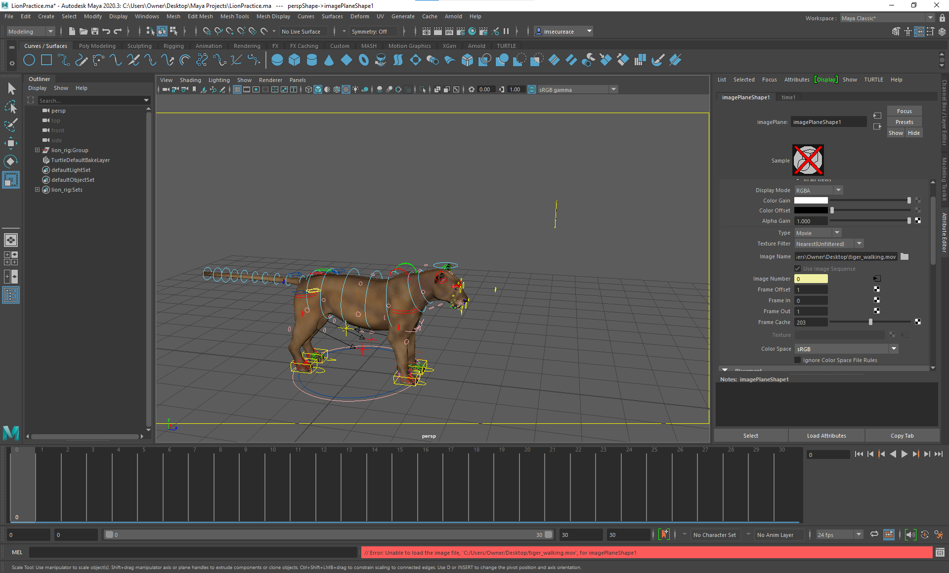This screenshot has width=949, height=573.
Task: Select the Lasso select tool
Action: click(x=11, y=107)
